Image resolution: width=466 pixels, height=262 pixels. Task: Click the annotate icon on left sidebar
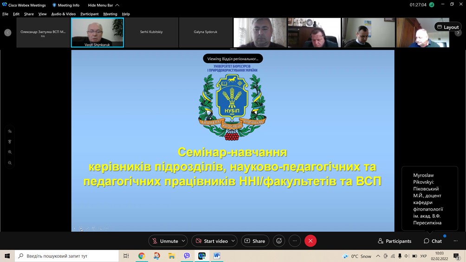coord(10,131)
